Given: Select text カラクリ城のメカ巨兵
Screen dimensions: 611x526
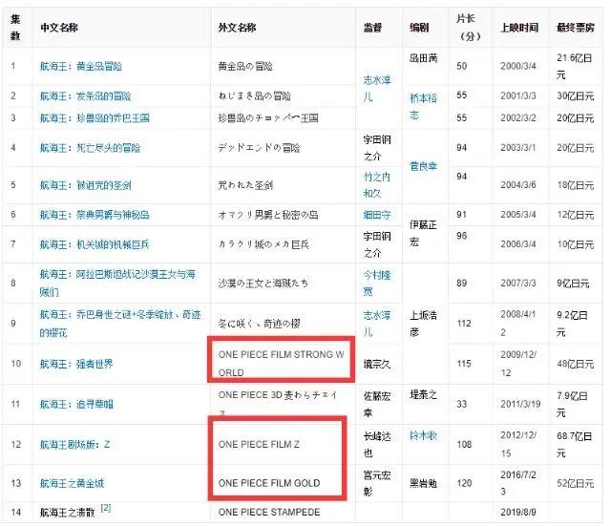Looking at the screenshot, I should [263, 244].
